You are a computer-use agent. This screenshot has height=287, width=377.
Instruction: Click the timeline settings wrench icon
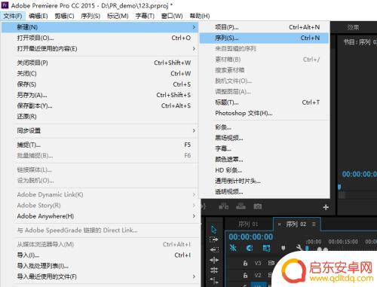click(299, 248)
